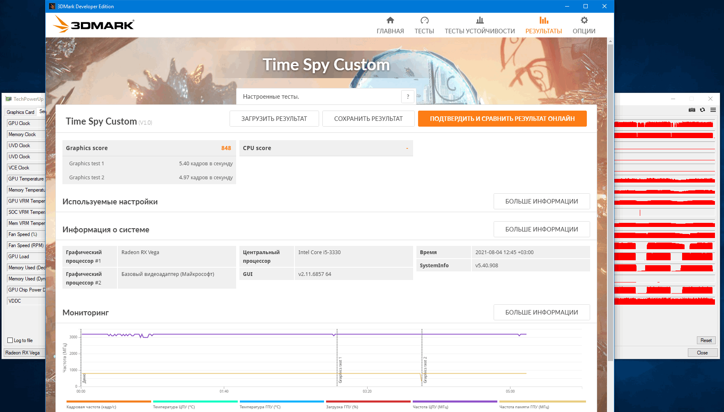Click the Graphics test 1 result 5.40
The image size is (724, 412).
tap(206, 163)
